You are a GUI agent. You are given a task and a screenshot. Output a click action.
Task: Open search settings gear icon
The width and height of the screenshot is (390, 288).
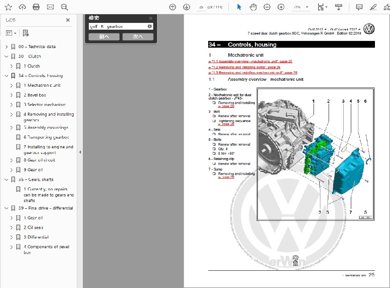[x=150, y=26]
